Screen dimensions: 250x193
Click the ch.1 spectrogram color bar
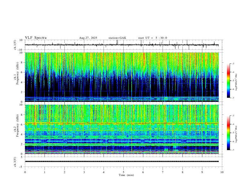(228, 81)
